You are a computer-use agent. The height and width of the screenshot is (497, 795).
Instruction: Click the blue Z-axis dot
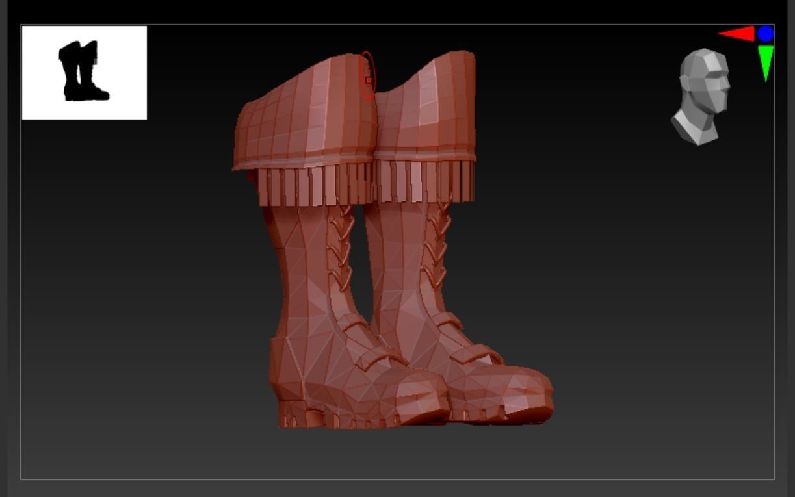click(x=765, y=34)
